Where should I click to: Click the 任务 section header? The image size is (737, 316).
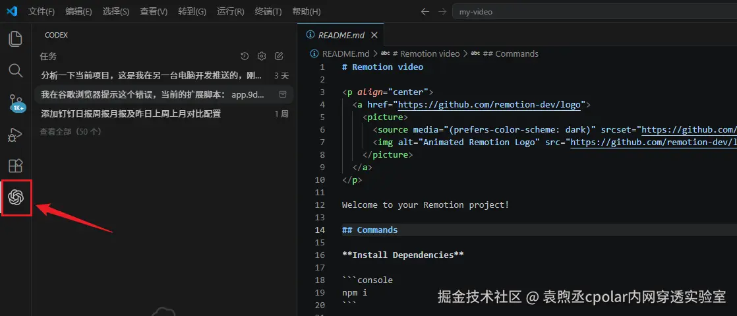point(48,57)
